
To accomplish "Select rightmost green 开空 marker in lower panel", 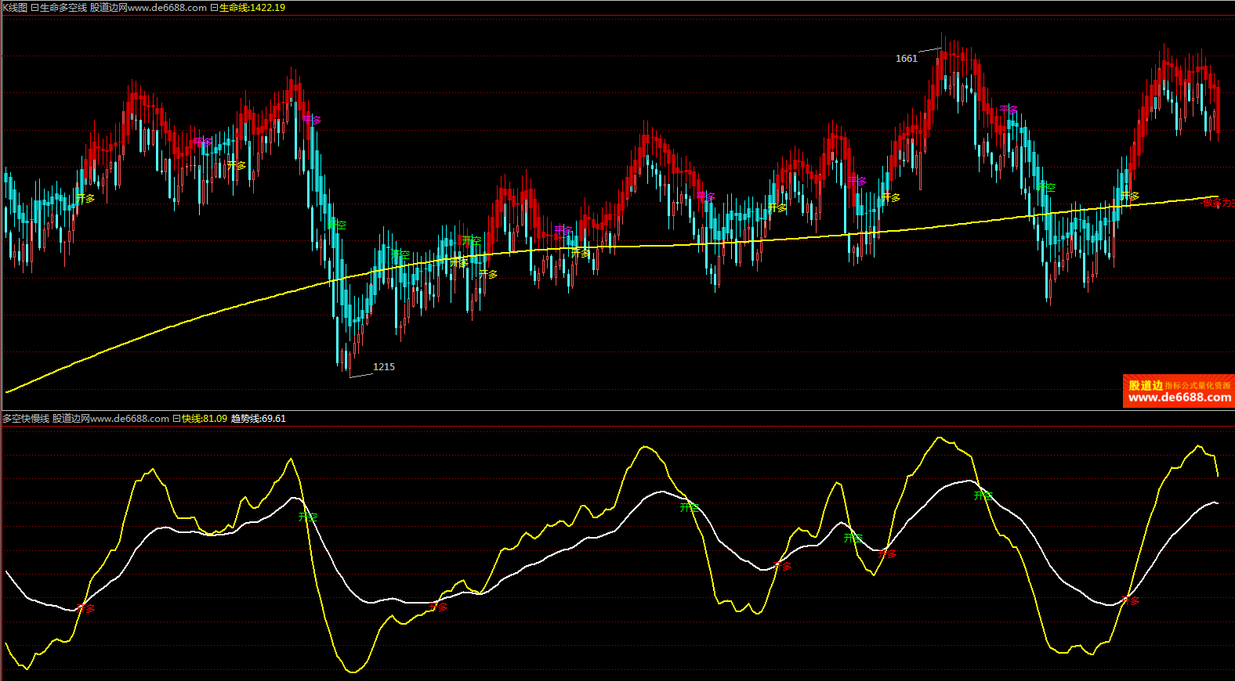I will tap(983, 495).
